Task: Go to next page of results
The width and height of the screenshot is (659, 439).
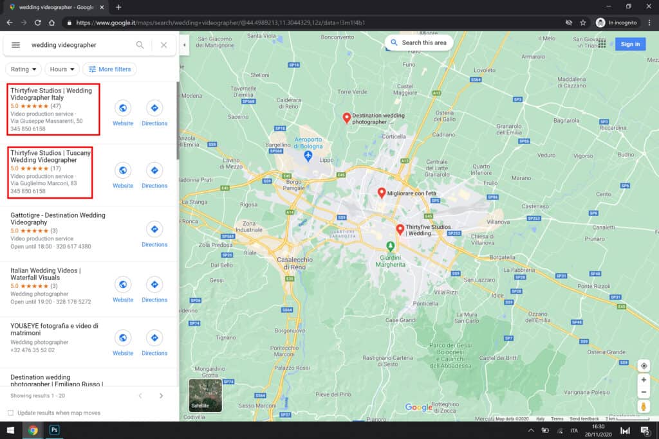Action: pos(161,395)
